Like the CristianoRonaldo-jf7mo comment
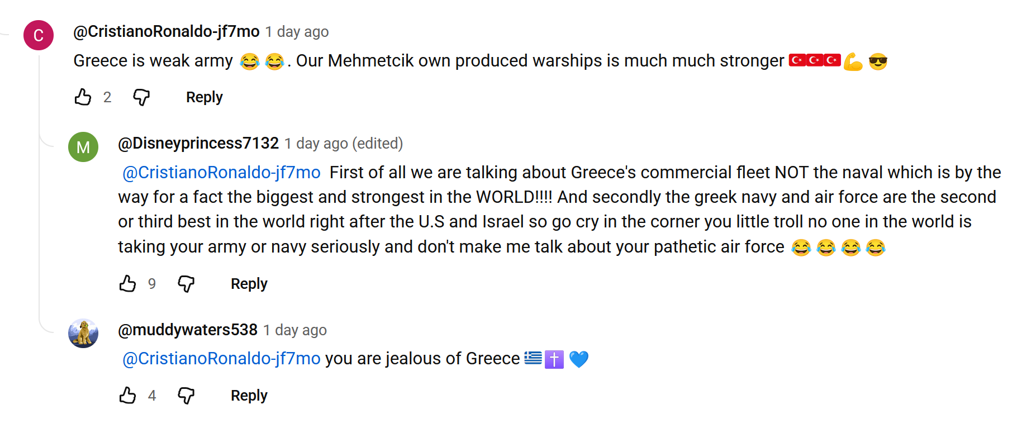 click(83, 97)
